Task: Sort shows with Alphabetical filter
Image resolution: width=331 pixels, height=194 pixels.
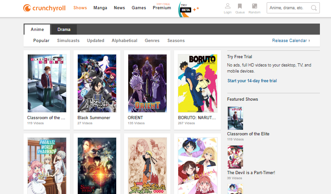Action: (x=125, y=41)
